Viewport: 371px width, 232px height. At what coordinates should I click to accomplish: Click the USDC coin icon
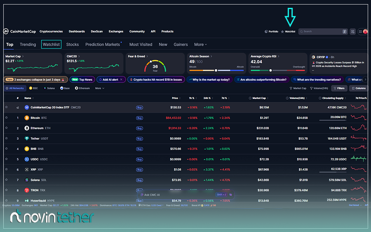[27, 159]
